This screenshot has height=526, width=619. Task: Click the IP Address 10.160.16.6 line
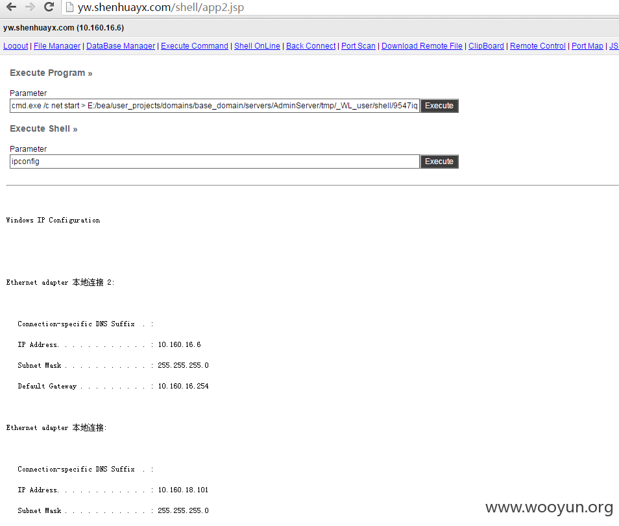coord(109,344)
